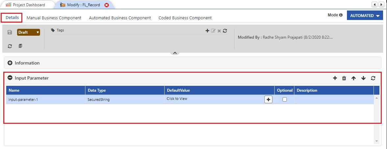Move input parameter down
The width and height of the screenshot is (387, 149).
click(x=363, y=78)
